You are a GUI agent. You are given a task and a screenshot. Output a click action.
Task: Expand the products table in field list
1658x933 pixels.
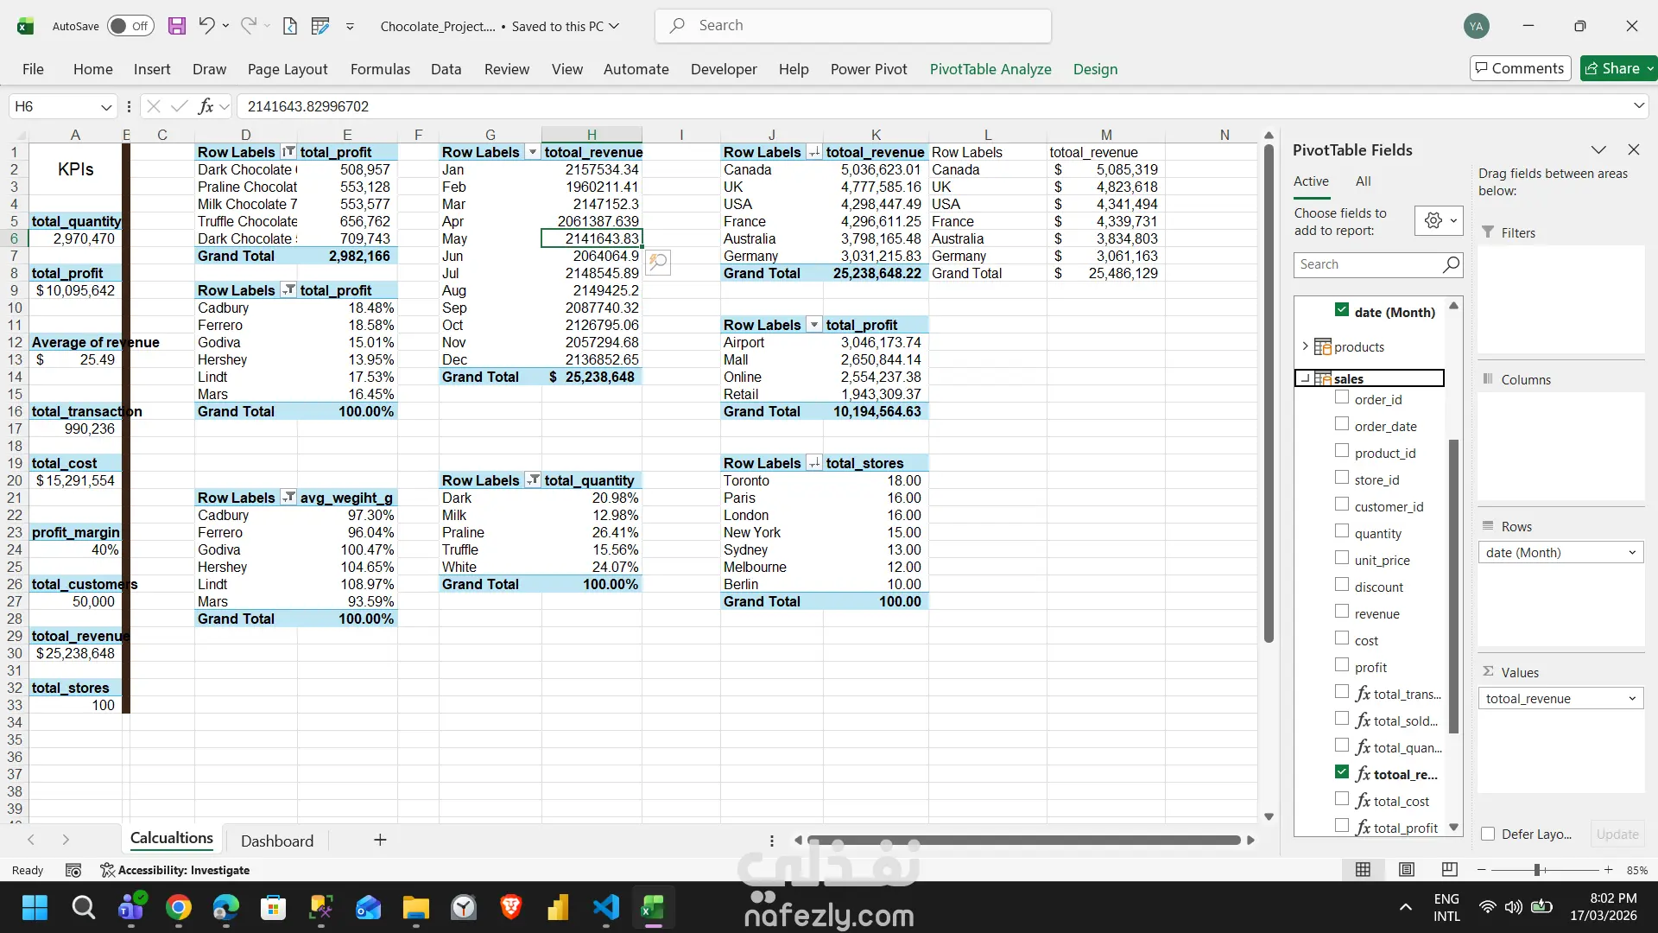pos(1305,346)
